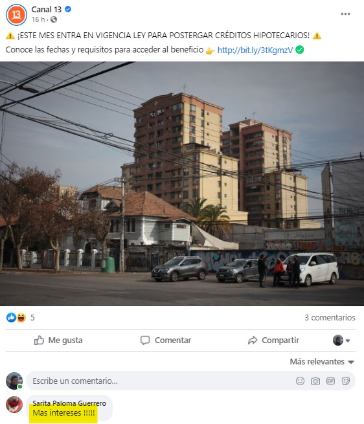Click the public globe audience icon
The height and width of the screenshot is (424, 364).
tap(54, 19)
